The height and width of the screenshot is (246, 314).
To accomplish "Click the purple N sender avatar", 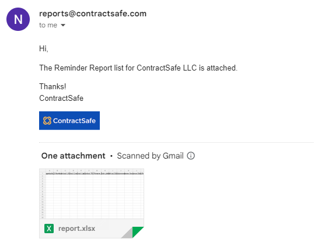I will [x=18, y=19].
